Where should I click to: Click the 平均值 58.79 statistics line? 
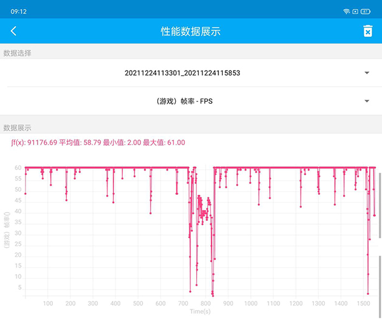[98, 143]
